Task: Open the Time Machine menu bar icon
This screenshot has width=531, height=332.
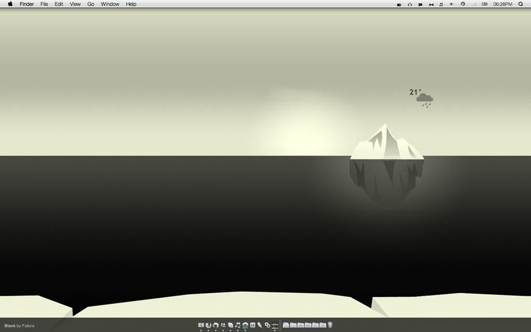Action: click(x=463, y=4)
